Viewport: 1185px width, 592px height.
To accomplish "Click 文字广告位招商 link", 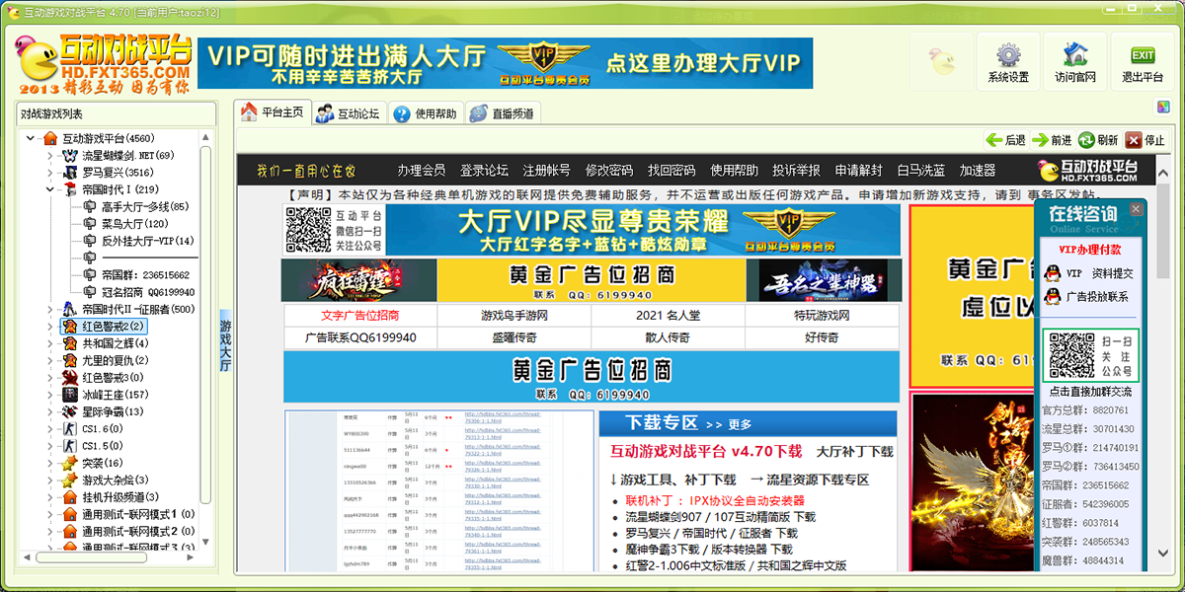I will (360, 316).
